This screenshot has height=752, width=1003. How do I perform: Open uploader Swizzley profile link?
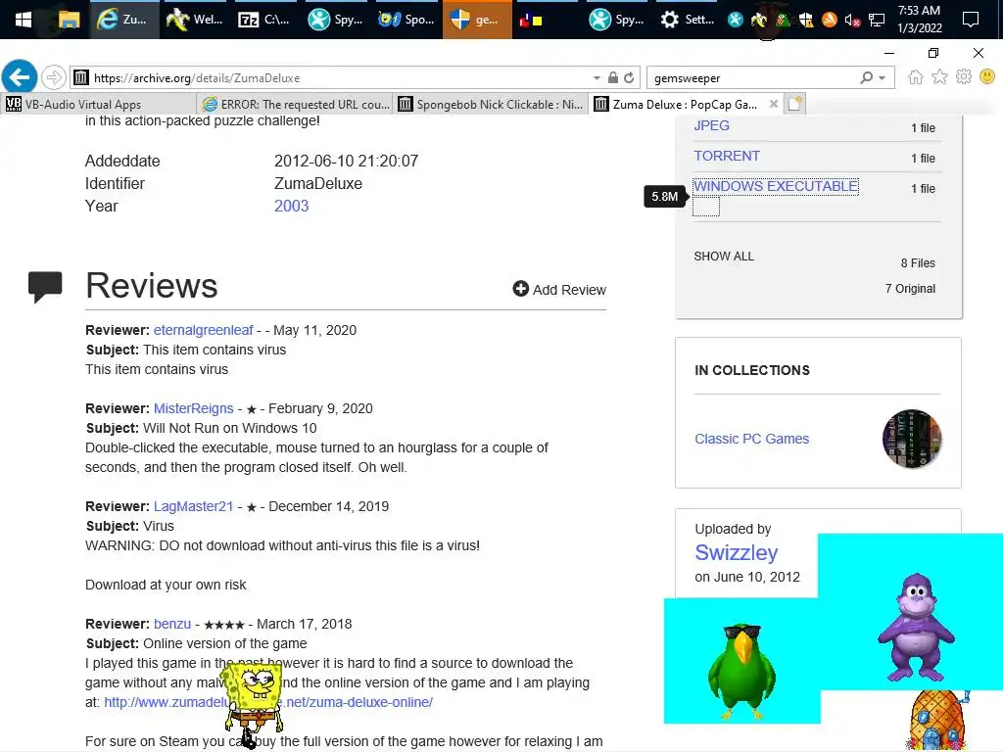click(x=737, y=552)
